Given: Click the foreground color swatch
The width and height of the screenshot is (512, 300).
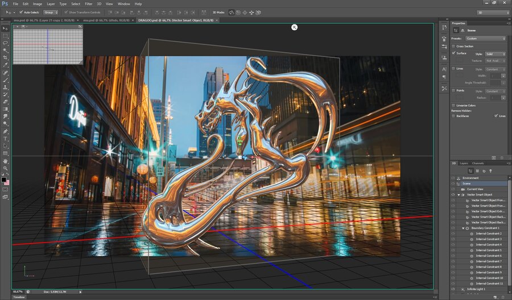Looking at the screenshot, I should coord(3,180).
